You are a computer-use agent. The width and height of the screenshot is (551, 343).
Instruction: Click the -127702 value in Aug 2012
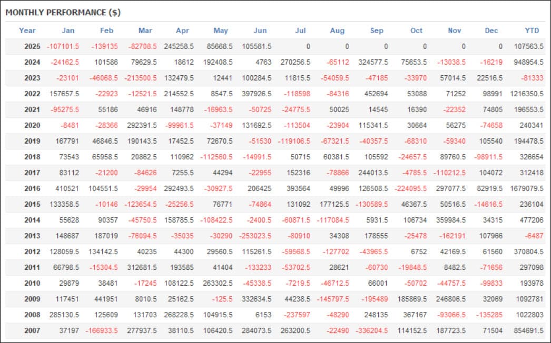[x=336, y=251]
